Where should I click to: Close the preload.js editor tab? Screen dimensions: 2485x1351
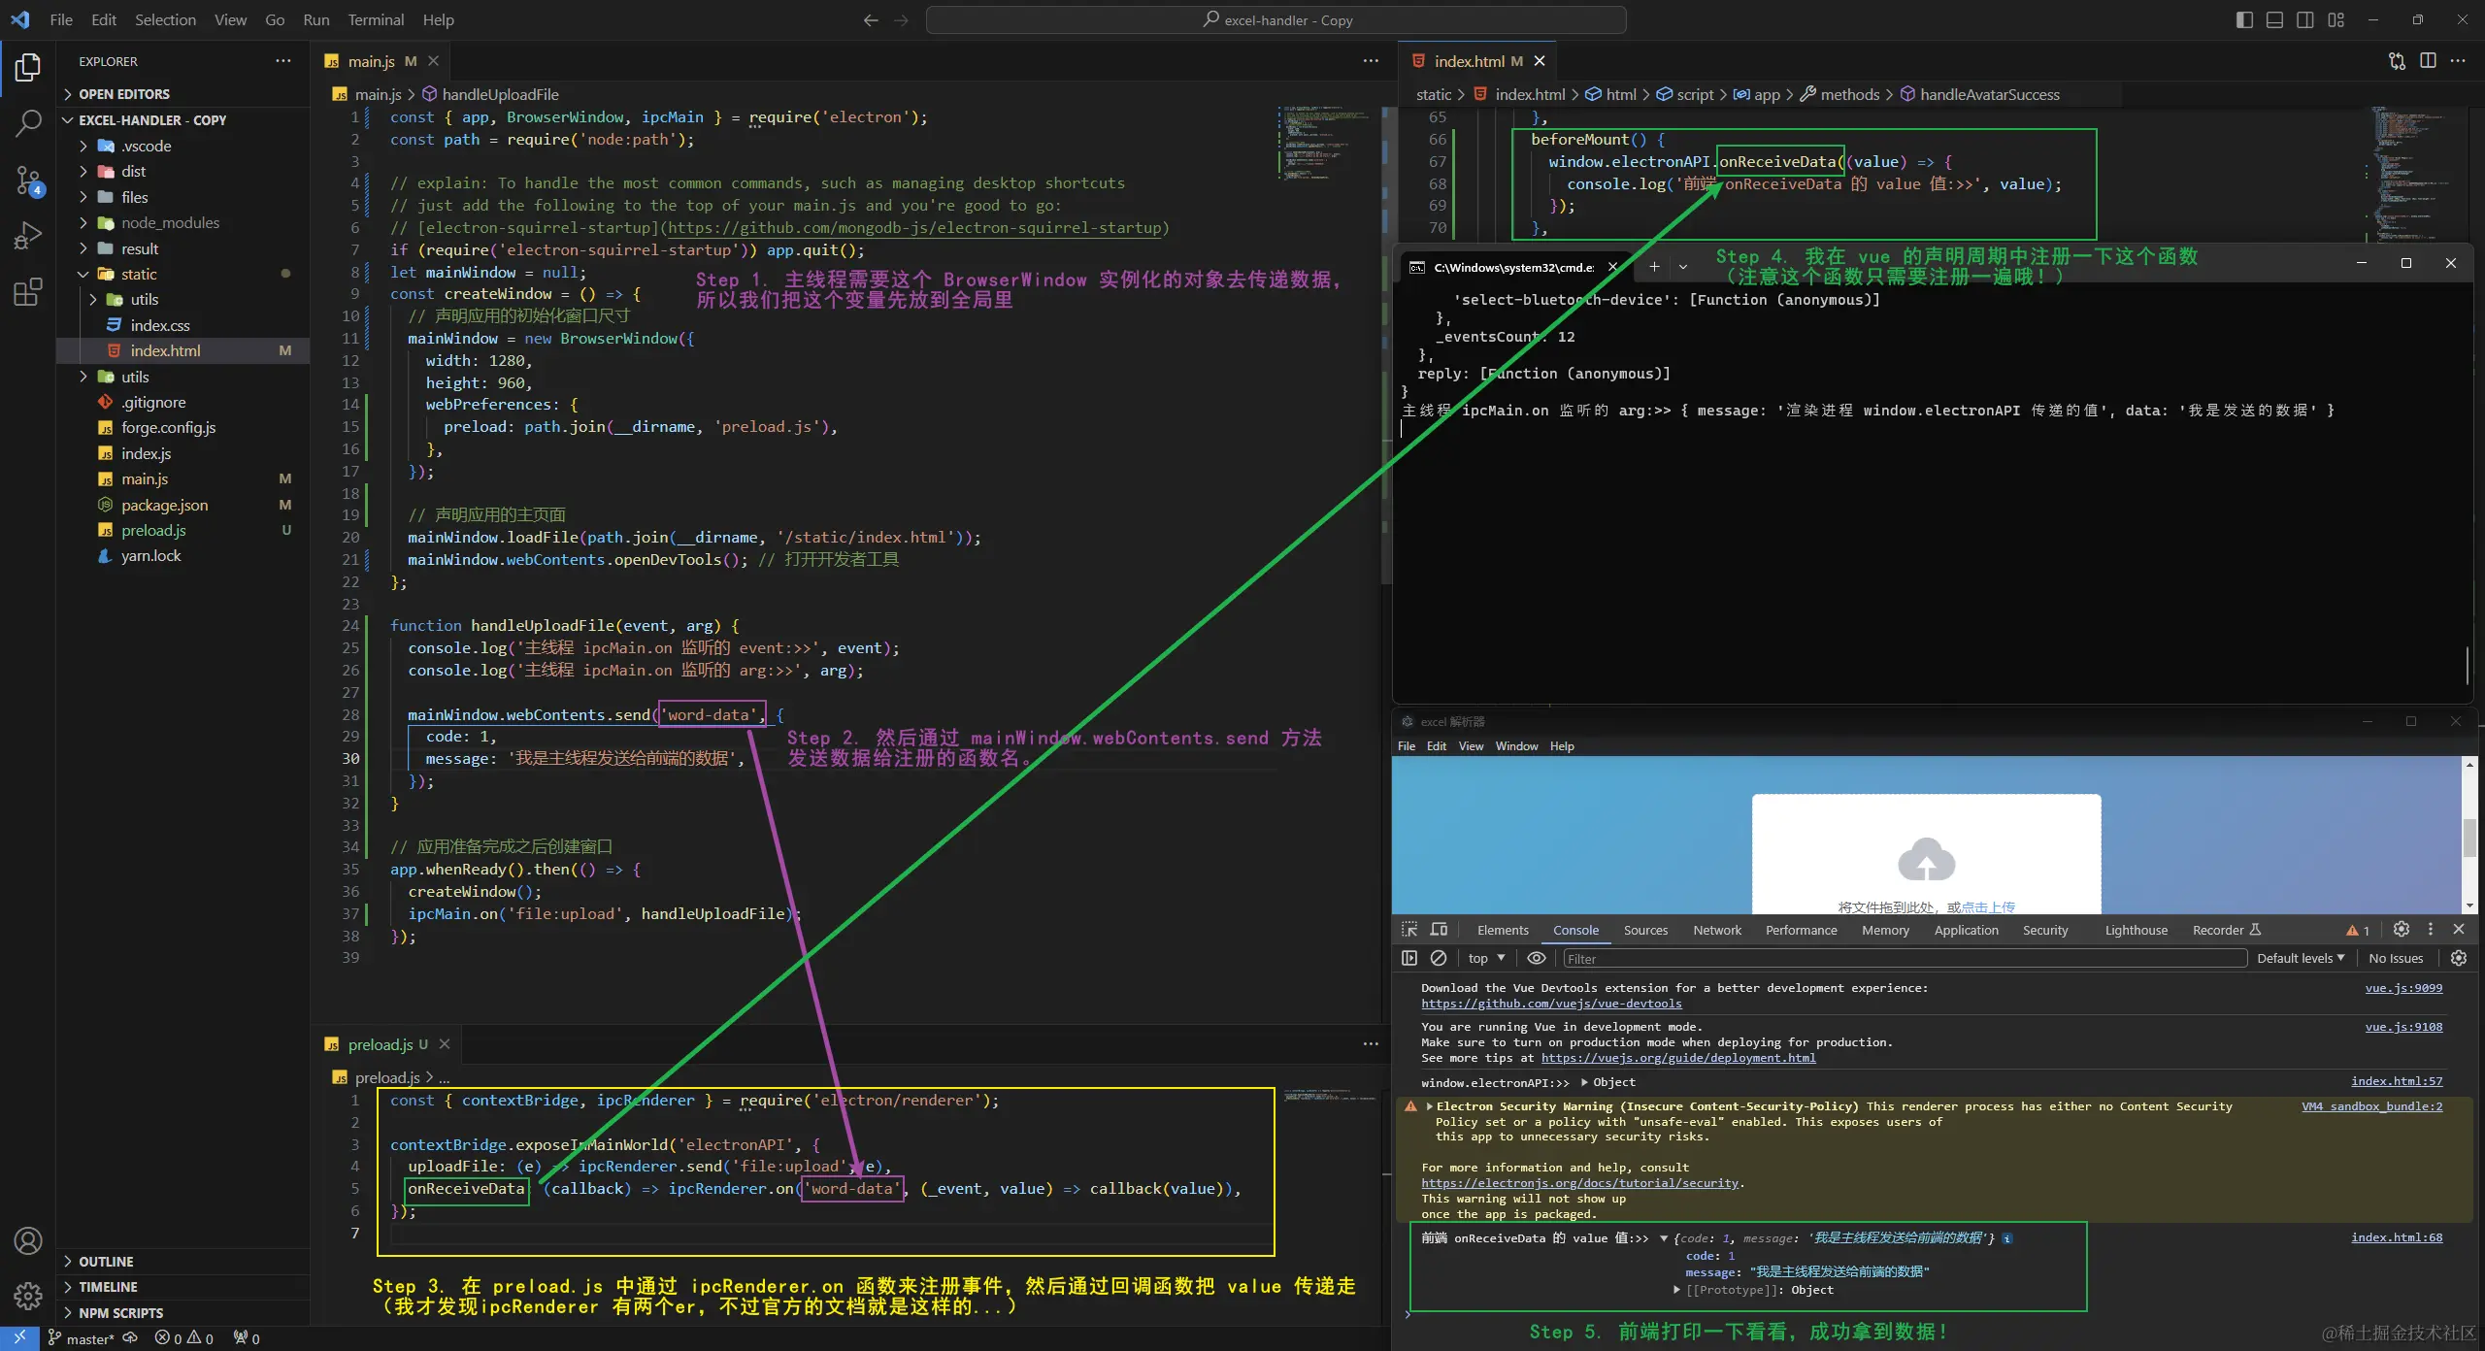(x=445, y=1044)
